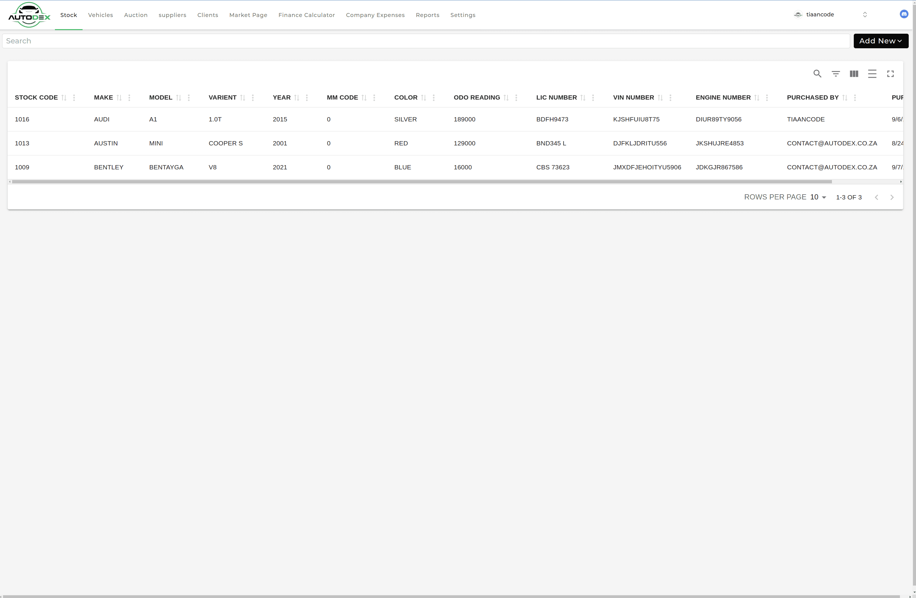The width and height of the screenshot is (916, 598).
Task: Go to the previous table page
Action: coord(876,197)
